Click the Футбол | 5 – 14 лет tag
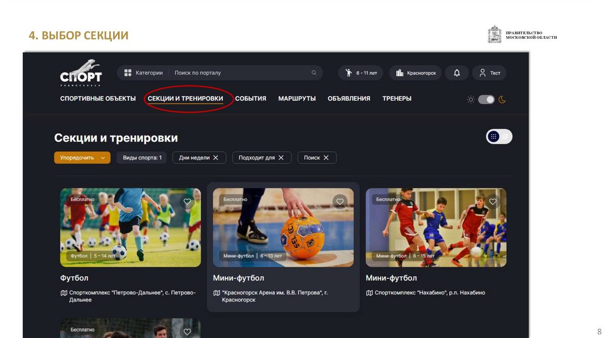 pos(93,256)
